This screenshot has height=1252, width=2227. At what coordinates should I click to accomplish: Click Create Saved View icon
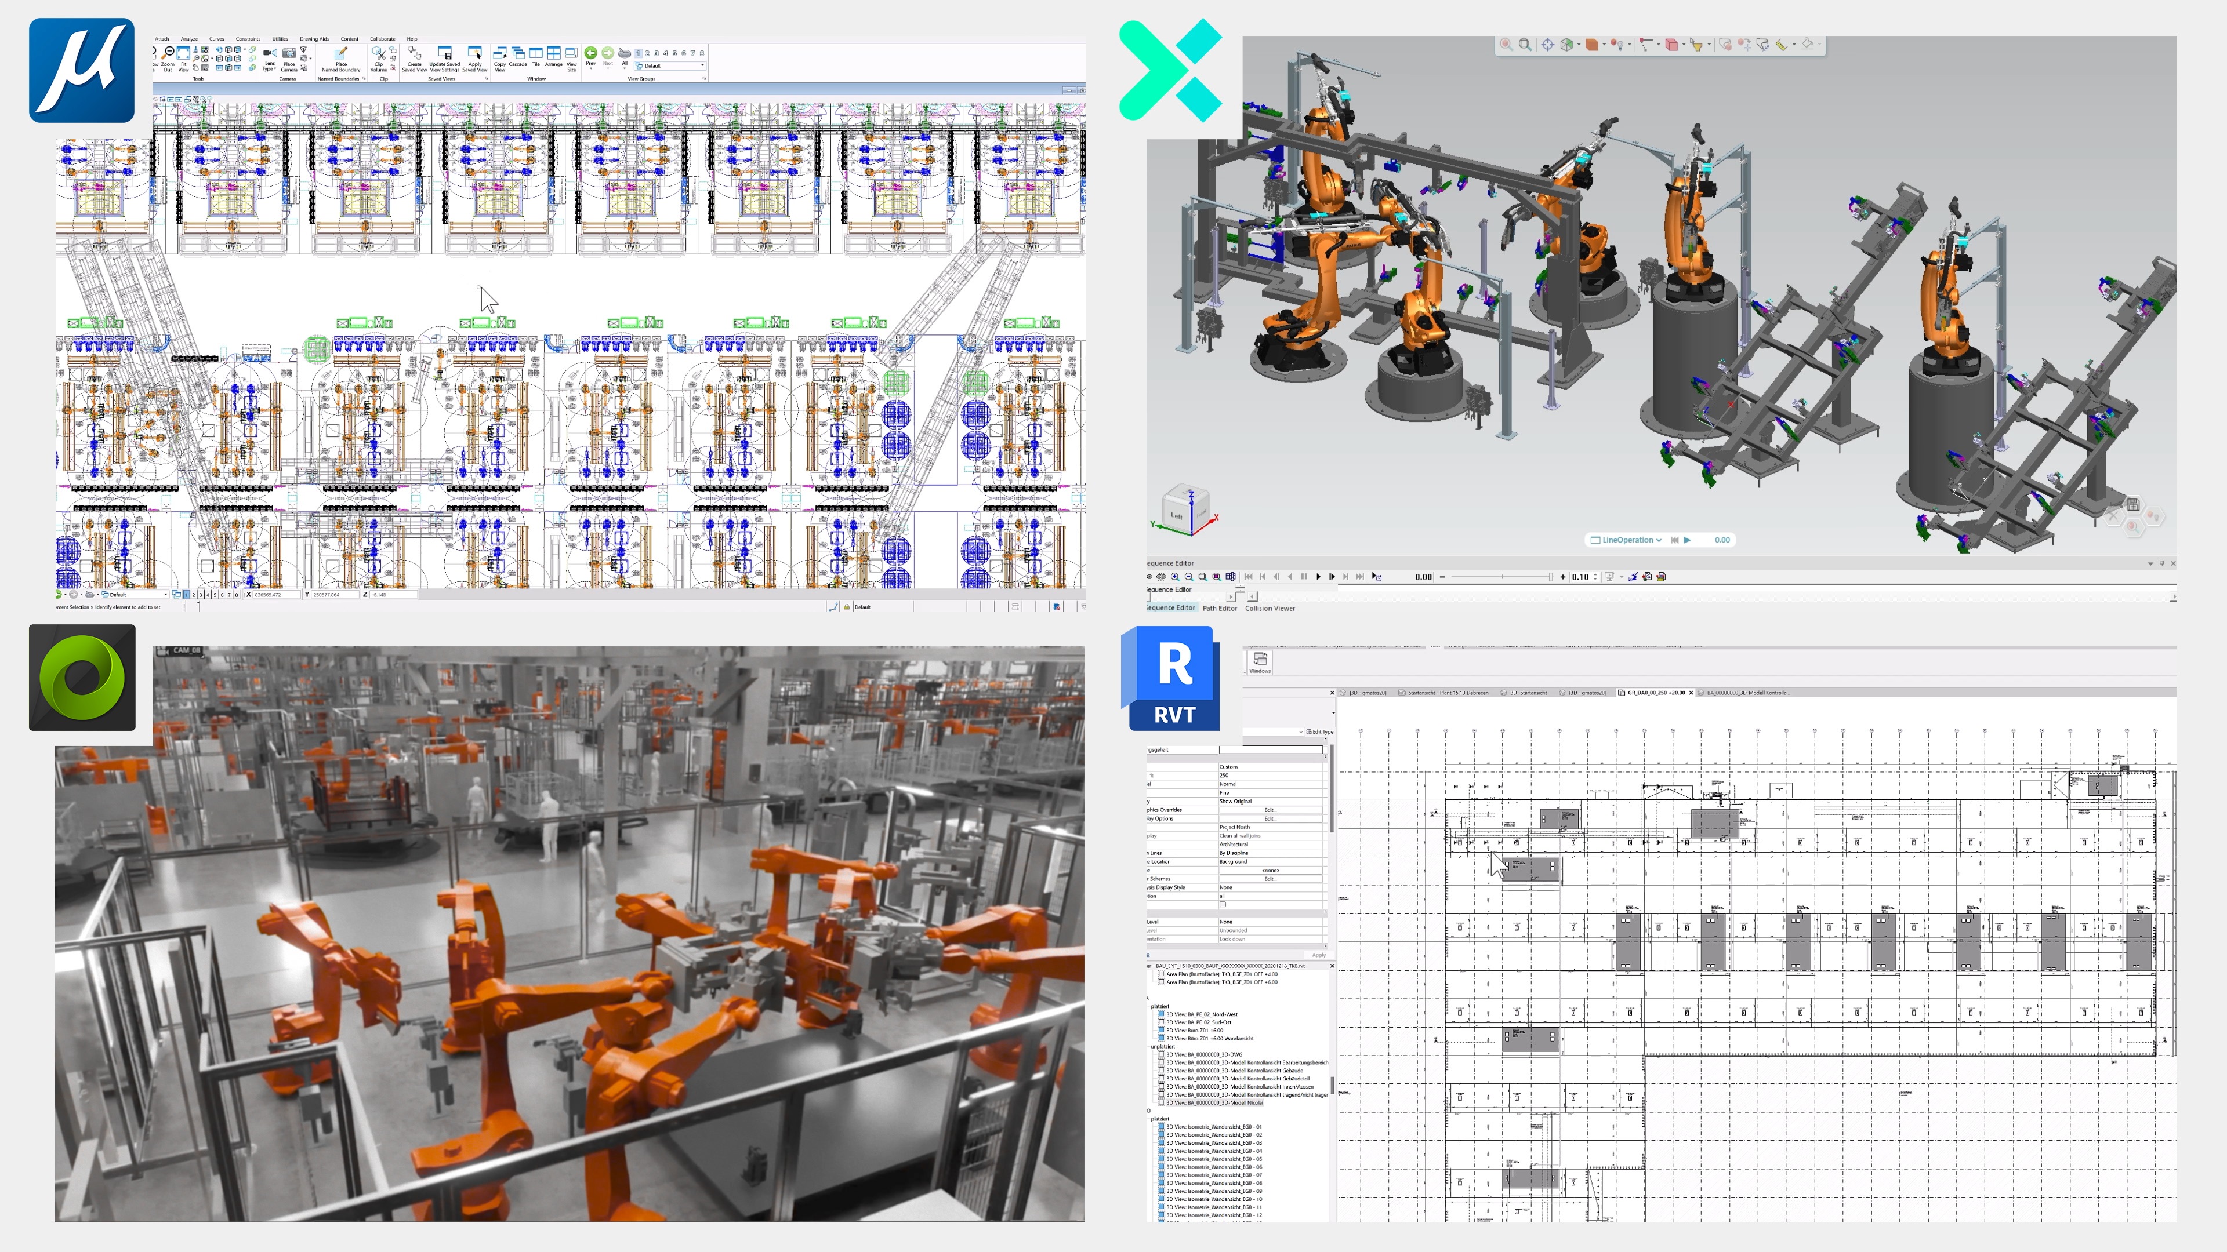point(414,53)
